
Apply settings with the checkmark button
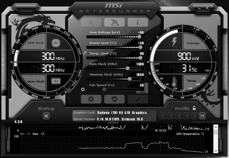coord(138,99)
